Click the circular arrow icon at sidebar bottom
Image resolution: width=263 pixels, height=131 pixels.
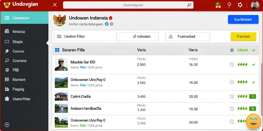coord(7,125)
